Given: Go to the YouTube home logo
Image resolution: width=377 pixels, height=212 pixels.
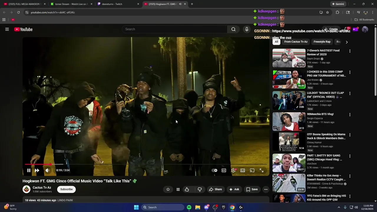Looking at the screenshot, I should [23, 29].
